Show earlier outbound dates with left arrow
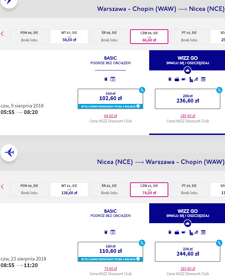Image resolution: width=225 pixels, height=280 pixels. coord(2,33)
